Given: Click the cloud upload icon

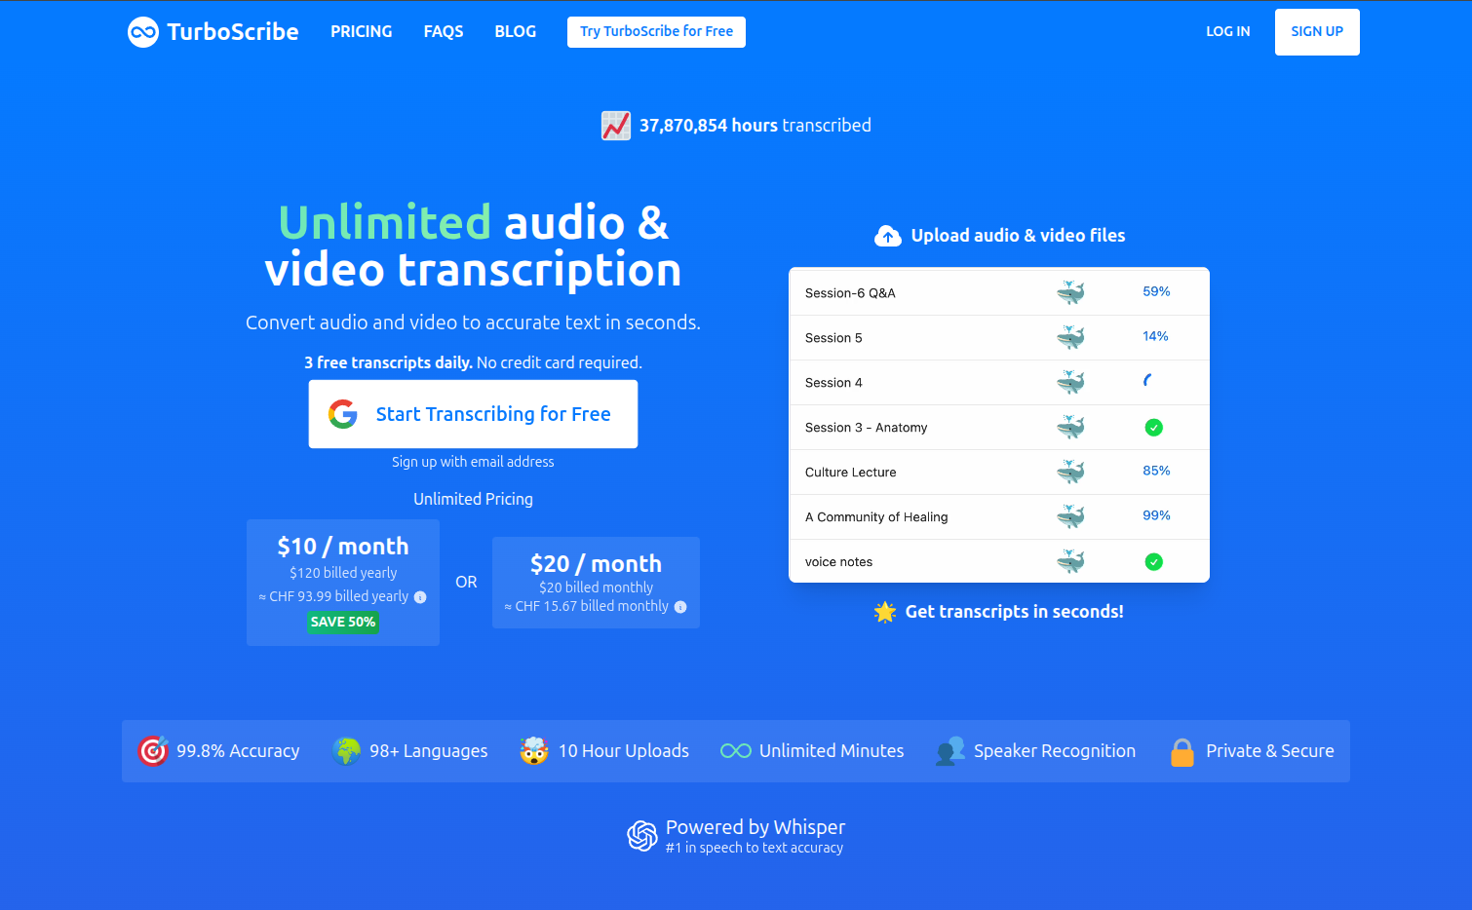Looking at the screenshot, I should click(x=887, y=236).
